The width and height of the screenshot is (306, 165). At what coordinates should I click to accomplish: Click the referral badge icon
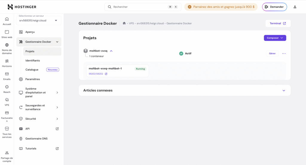tap(189, 7)
